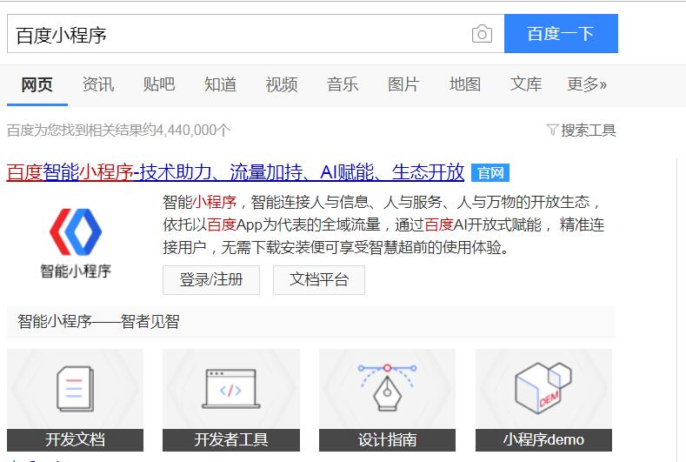The width and height of the screenshot is (686, 462).
Task: Click the description line starting 依托以百度App
Action: (383, 225)
